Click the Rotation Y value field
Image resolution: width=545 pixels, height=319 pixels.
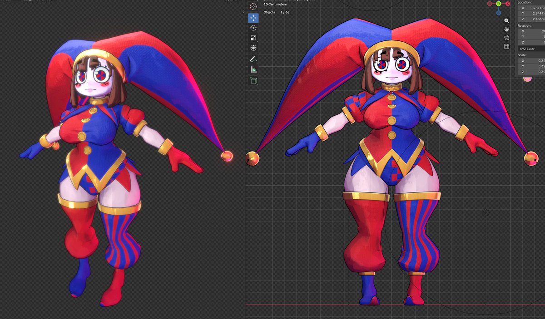pyautogui.click(x=531, y=37)
